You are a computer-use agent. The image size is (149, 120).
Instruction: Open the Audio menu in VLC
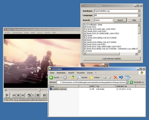click(x=26, y=33)
